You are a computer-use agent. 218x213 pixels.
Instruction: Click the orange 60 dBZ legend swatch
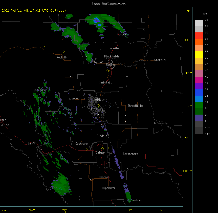pyautogui.click(x=199, y=42)
